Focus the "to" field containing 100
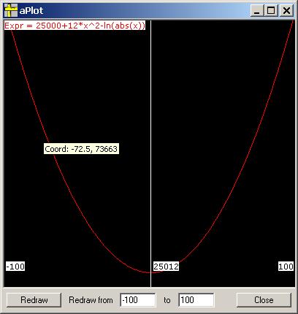Viewport: 298px width, 314px height. point(196,300)
